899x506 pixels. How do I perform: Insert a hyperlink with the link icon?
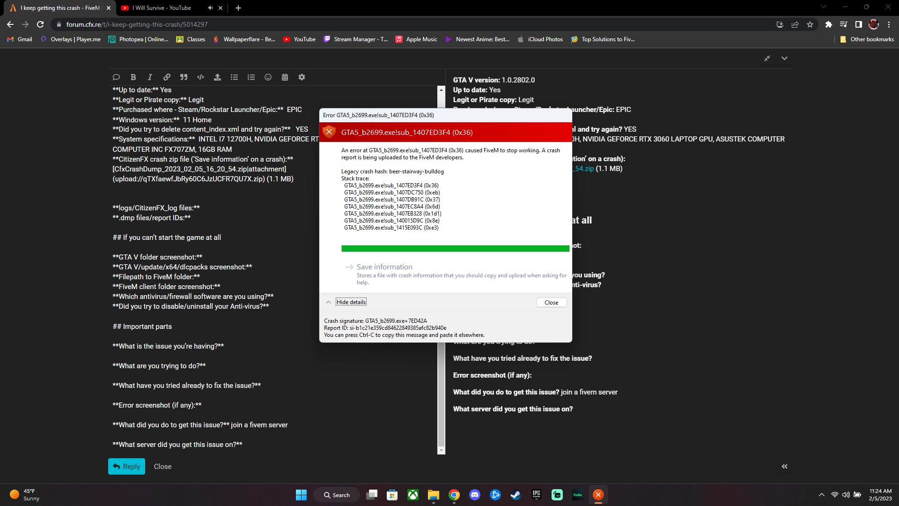[x=167, y=77]
